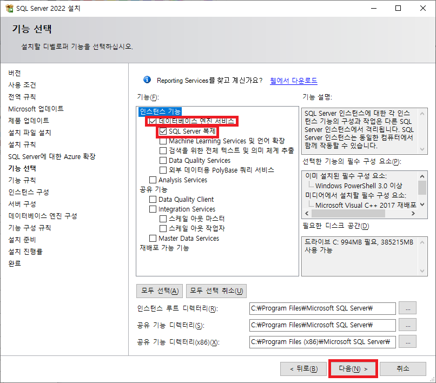Image resolution: width=436 pixels, height=383 pixels.
Task: Click the 기능 규칙 step
Action: (22, 180)
